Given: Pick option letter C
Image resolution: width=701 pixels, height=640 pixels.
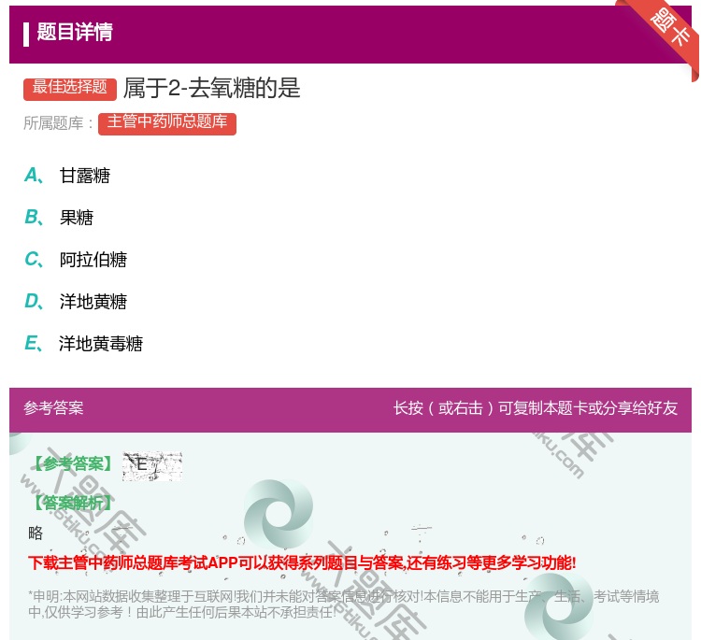Looking at the screenshot, I should point(32,260).
